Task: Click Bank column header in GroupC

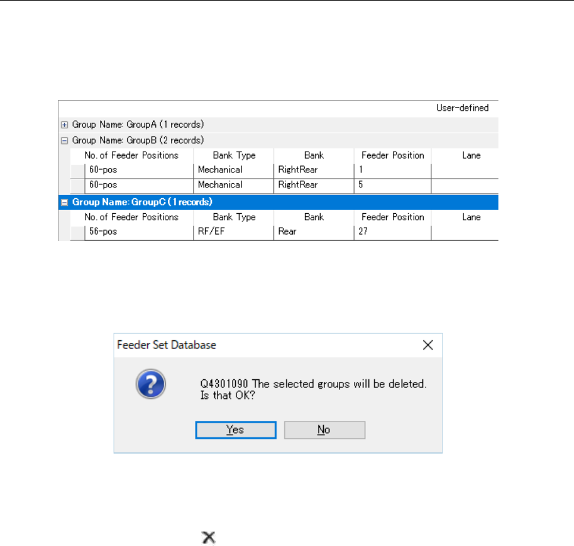Action: pos(314,218)
